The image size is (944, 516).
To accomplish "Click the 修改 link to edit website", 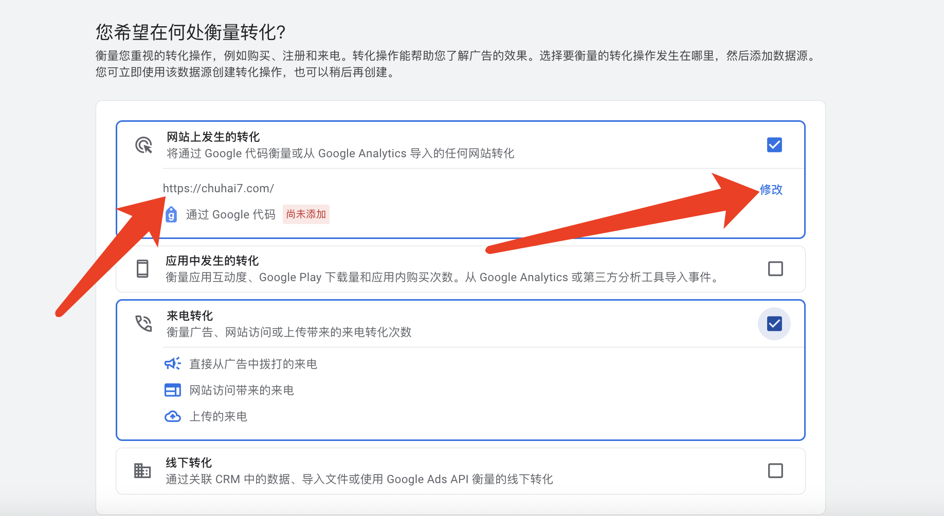I will click(771, 190).
